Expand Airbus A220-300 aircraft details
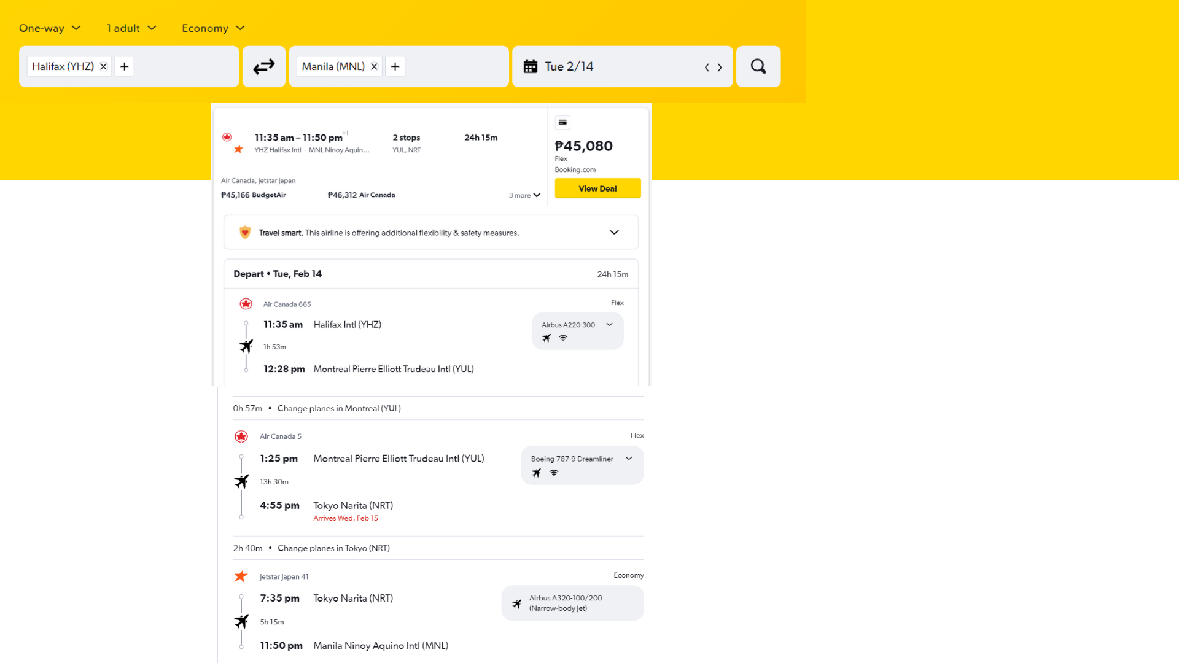 [x=609, y=325]
